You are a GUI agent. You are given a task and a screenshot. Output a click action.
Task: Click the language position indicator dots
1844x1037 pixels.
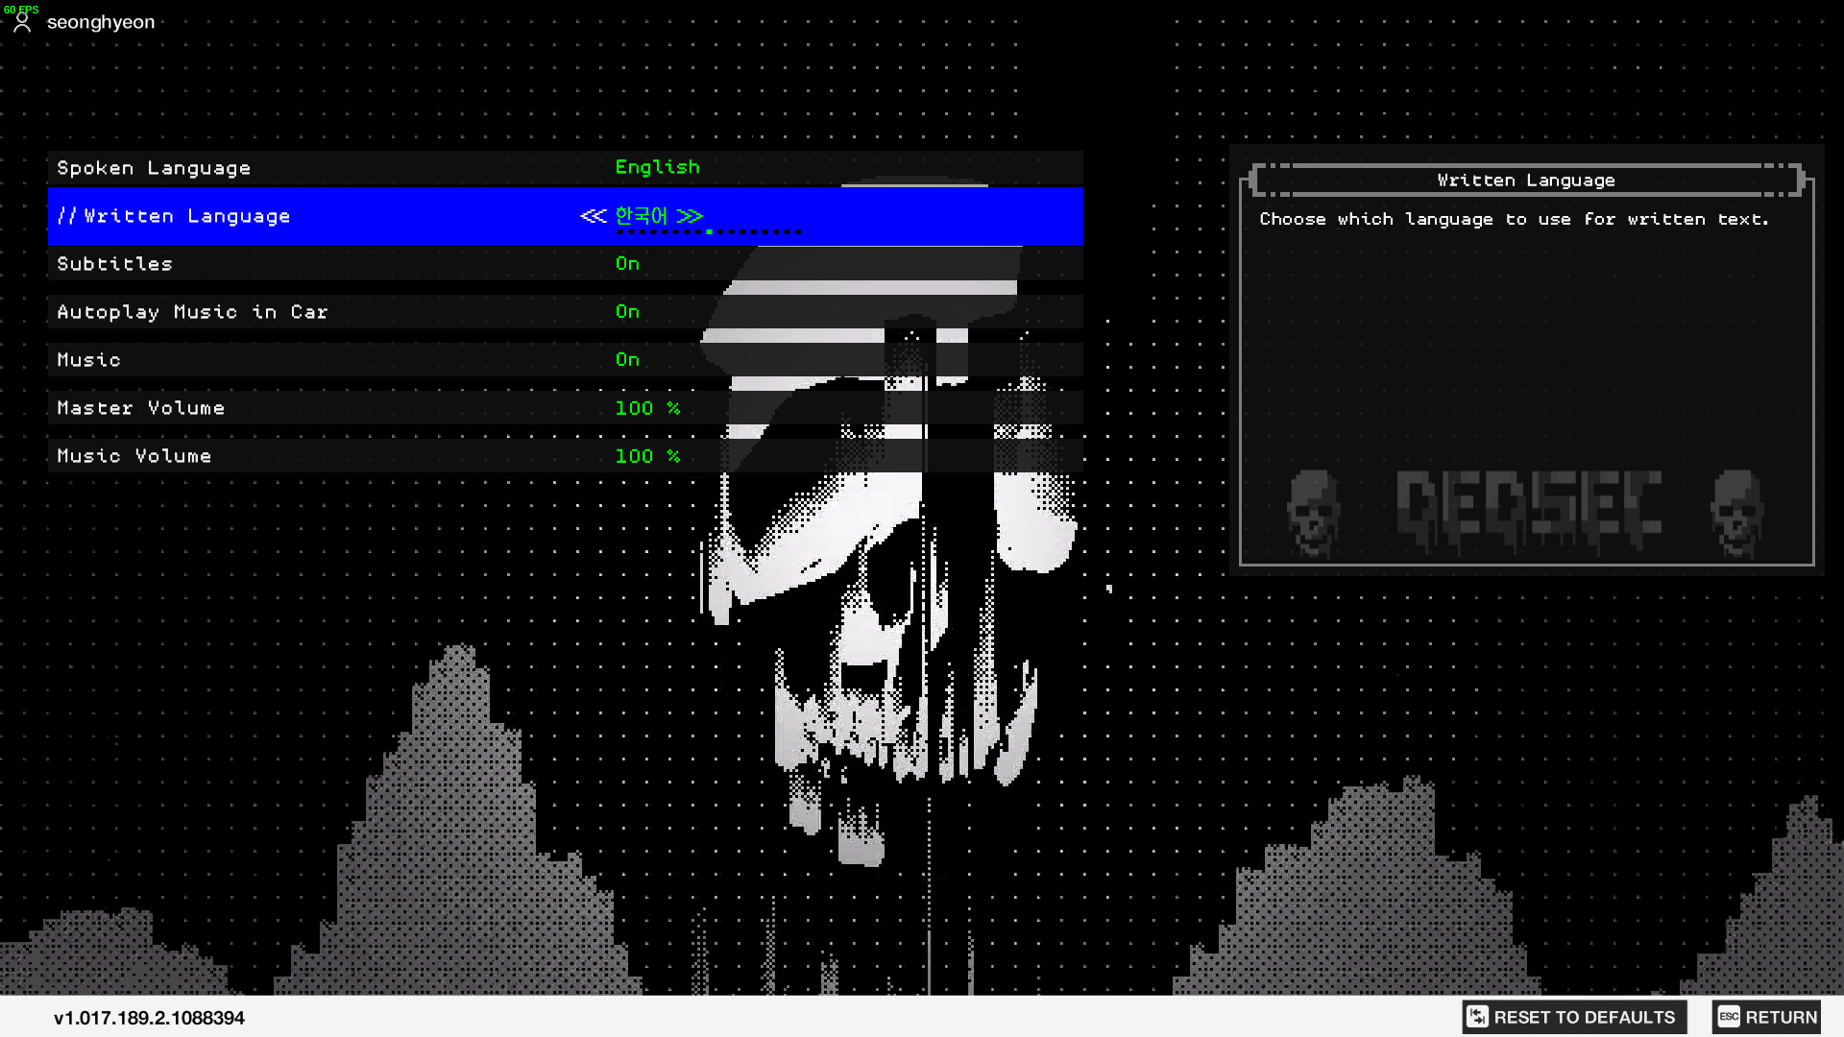709,232
